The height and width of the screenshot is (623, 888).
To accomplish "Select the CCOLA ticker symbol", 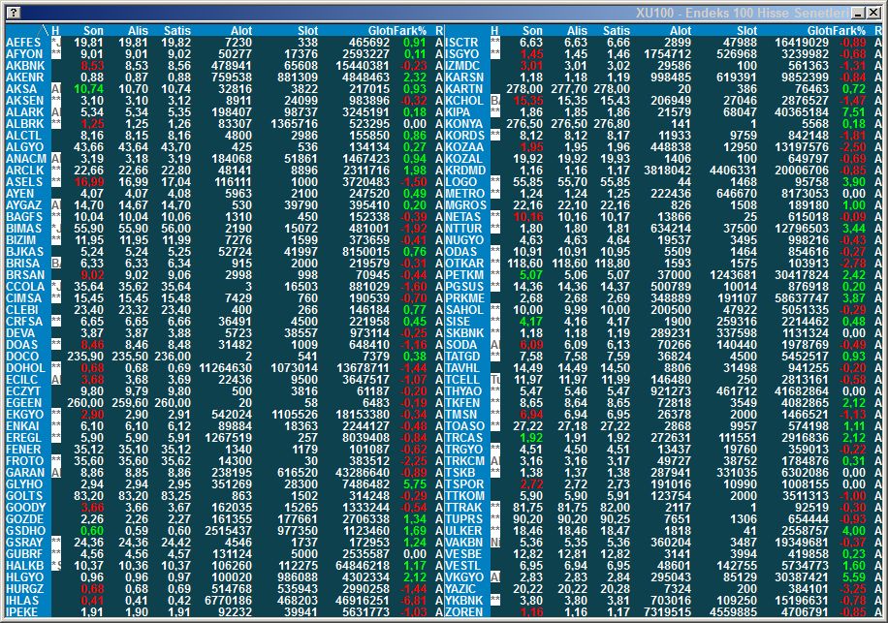I will (25, 287).
